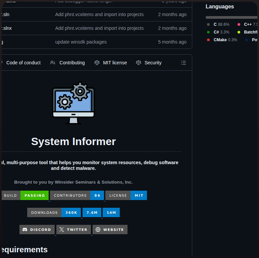Screen dimensions: 259x258
Task: Switch to the Security tab
Action: coord(149,63)
